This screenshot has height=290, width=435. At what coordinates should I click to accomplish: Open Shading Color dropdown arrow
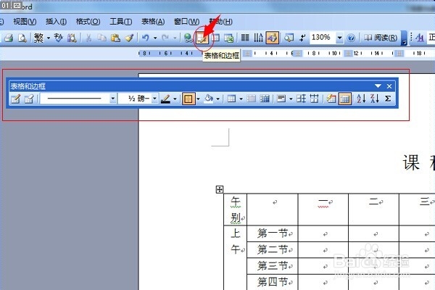pos(217,99)
